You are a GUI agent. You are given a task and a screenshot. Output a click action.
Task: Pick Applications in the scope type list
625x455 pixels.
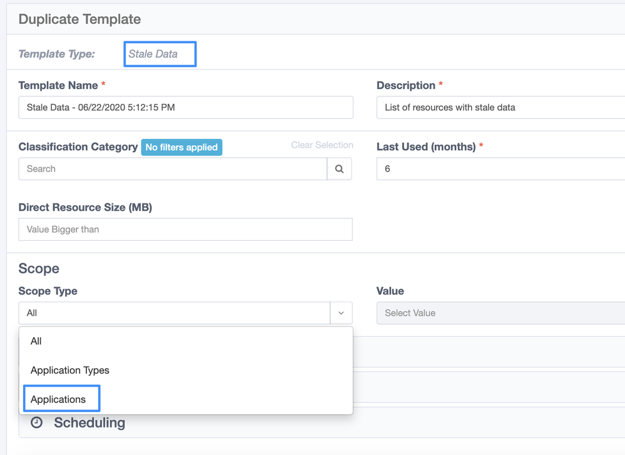tap(59, 399)
